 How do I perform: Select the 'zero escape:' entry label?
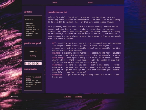point(59,58)
